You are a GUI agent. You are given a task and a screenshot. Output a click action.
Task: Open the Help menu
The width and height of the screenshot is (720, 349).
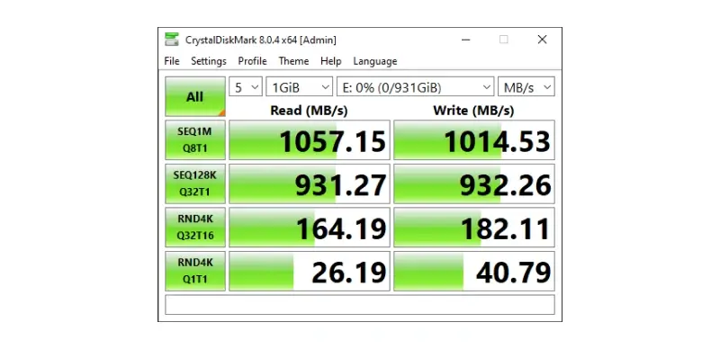(330, 61)
